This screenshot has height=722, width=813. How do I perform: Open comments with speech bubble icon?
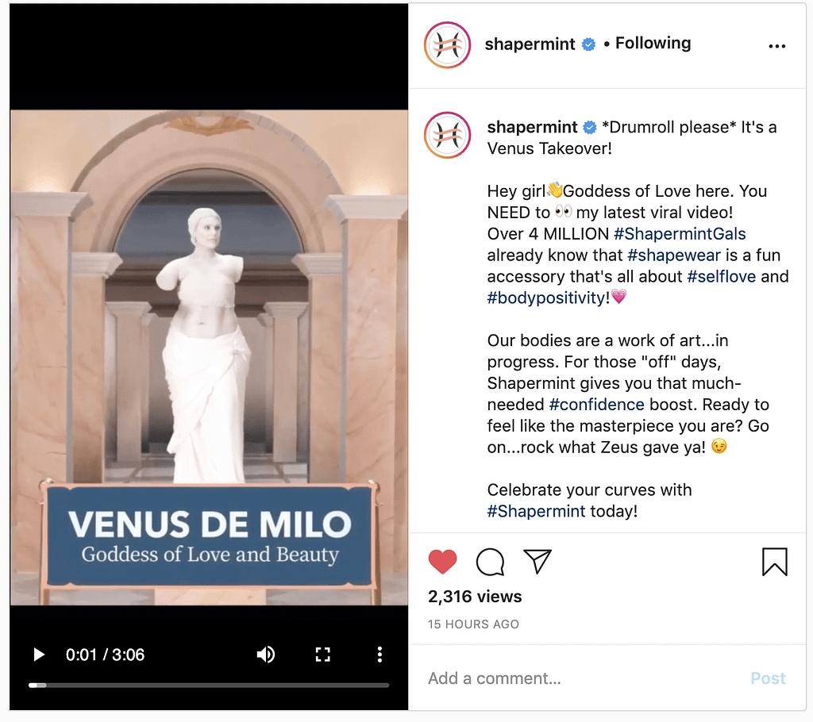coord(490,562)
